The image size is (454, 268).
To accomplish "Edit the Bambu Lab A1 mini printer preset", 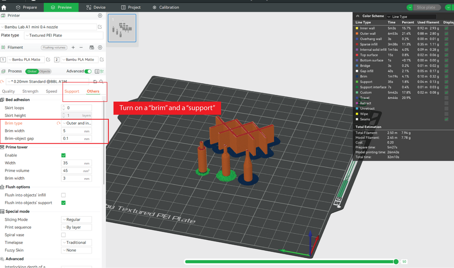I will click(x=100, y=27).
